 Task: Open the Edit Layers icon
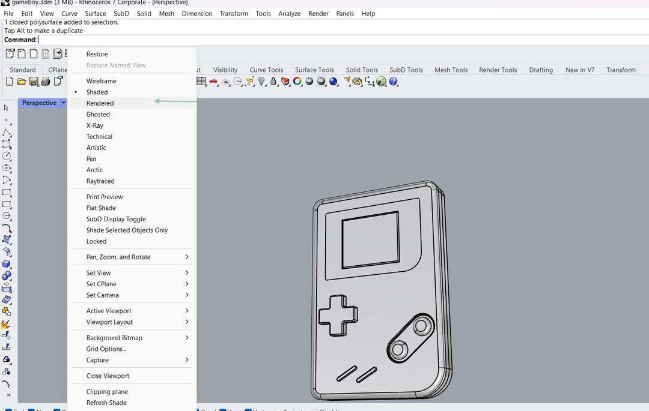pyautogui.click(x=285, y=82)
